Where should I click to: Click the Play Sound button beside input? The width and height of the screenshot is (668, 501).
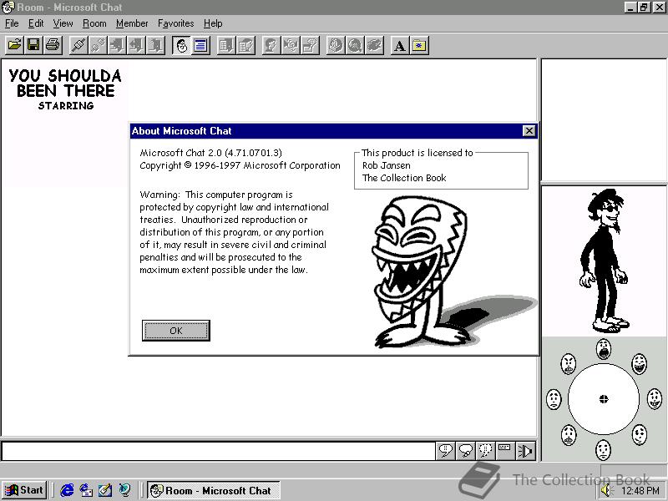coord(525,451)
